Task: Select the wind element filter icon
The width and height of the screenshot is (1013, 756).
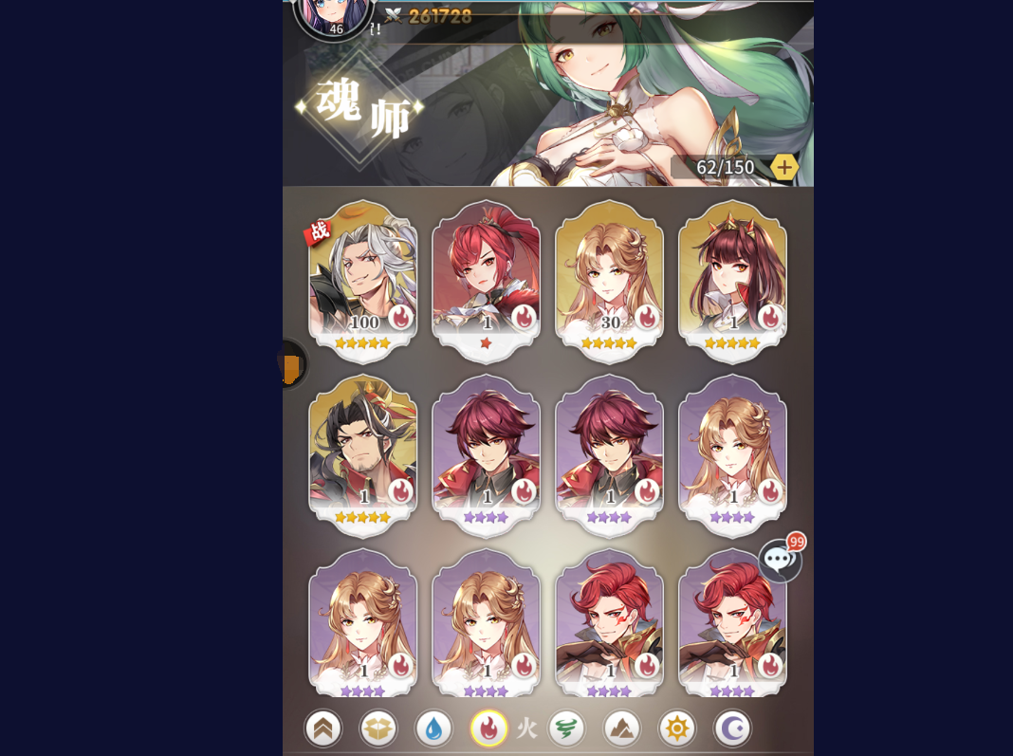Action: [x=566, y=728]
